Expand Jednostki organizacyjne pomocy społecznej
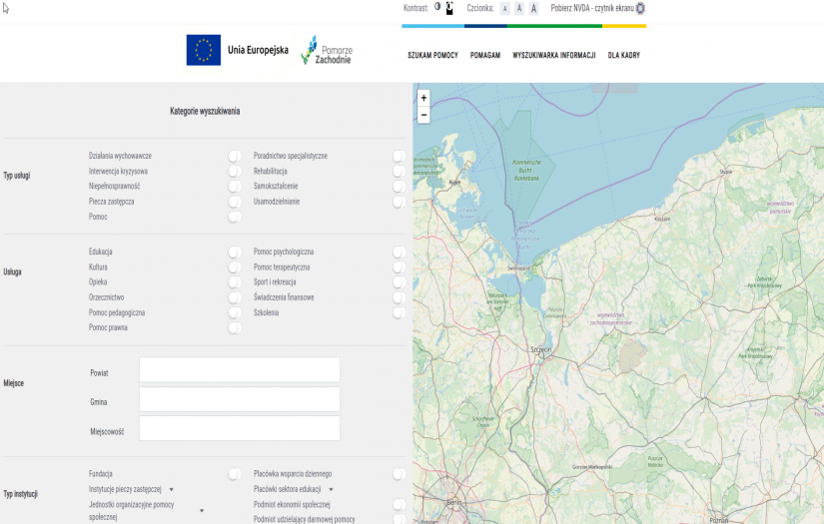 pos(202,511)
